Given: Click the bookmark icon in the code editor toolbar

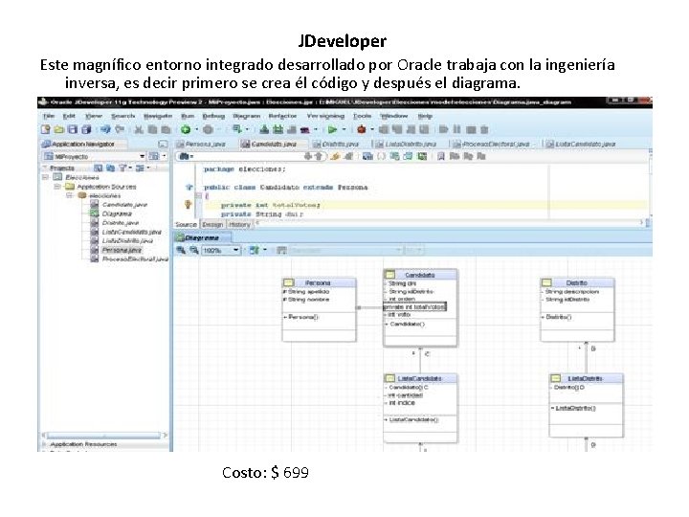Looking at the screenshot, I should [441, 156].
